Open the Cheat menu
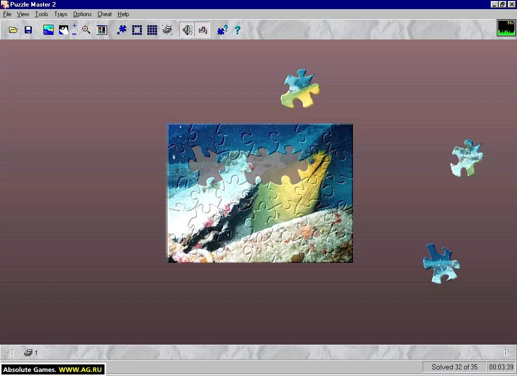Image resolution: width=517 pixels, height=376 pixels. [x=105, y=14]
